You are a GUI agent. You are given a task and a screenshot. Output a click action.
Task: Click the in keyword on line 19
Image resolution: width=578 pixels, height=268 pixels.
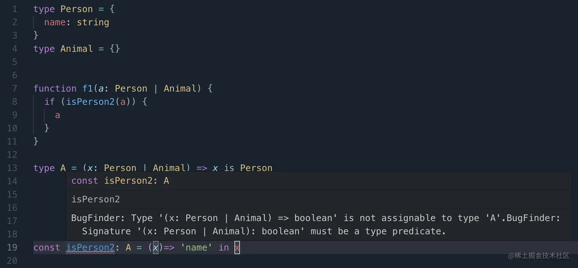(224, 247)
